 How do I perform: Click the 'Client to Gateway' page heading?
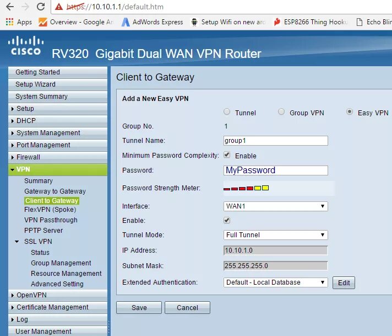155,77
